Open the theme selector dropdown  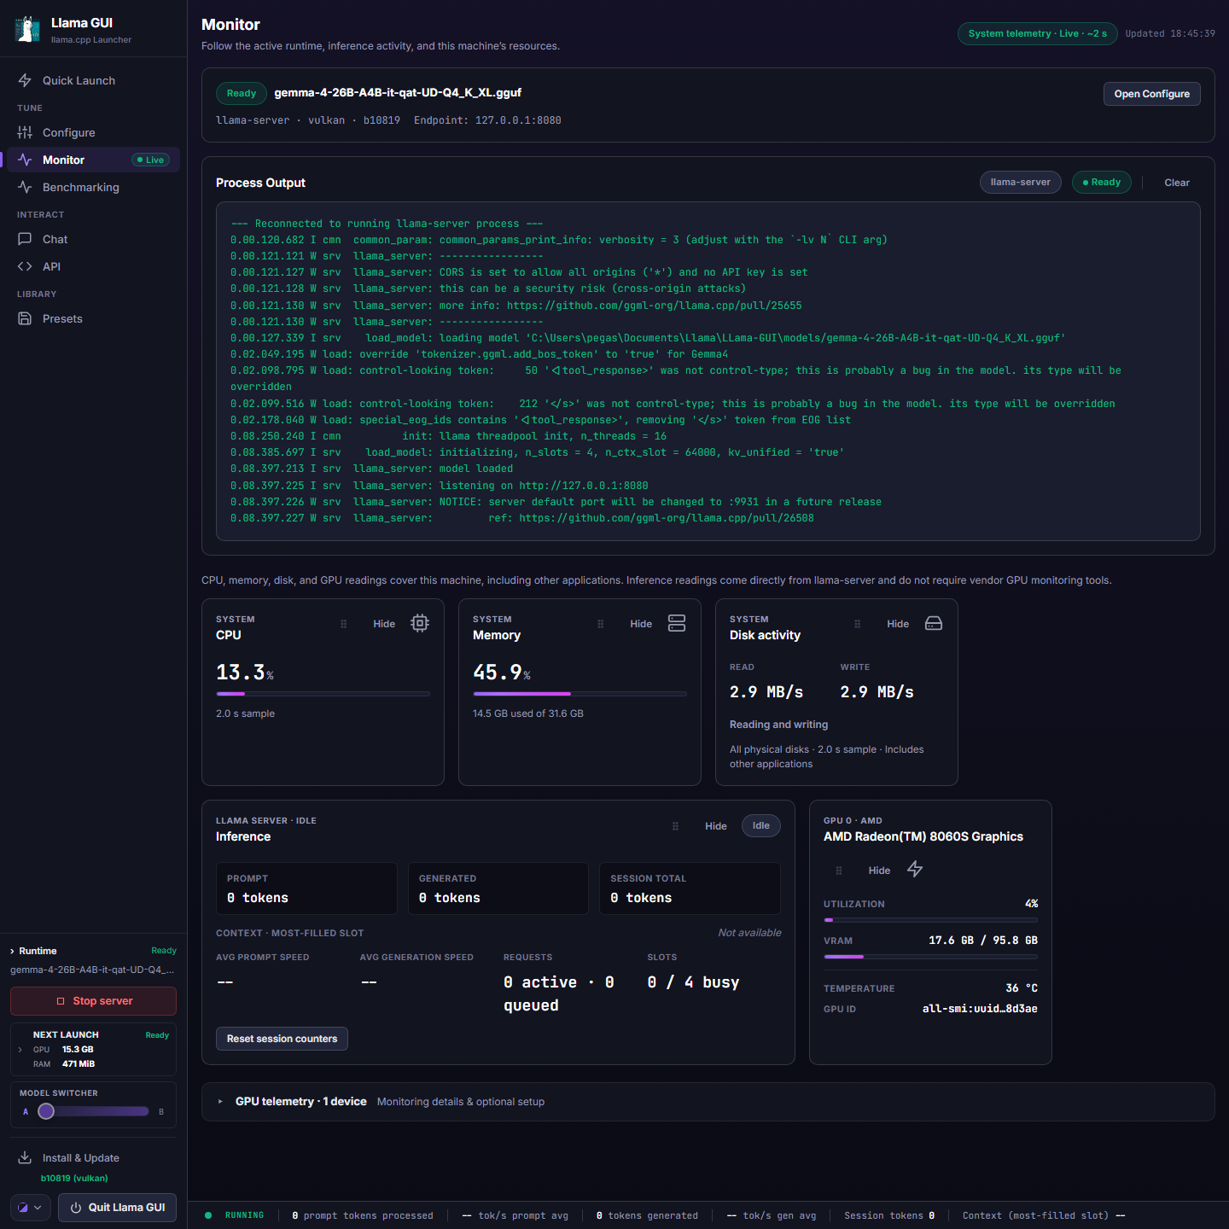(x=31, y=1208)
